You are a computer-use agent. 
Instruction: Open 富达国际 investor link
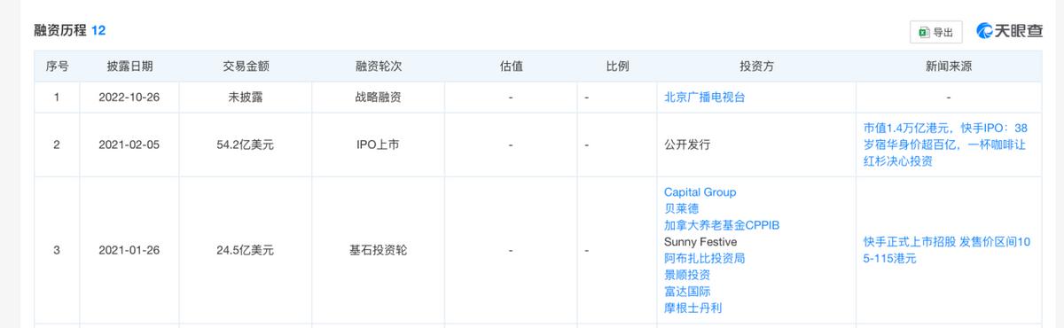(687, 292)
